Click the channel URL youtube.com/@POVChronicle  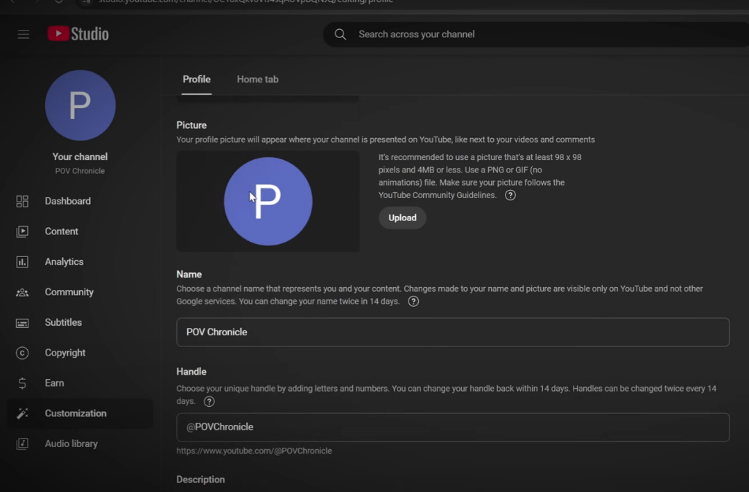(x=254, y=451)
